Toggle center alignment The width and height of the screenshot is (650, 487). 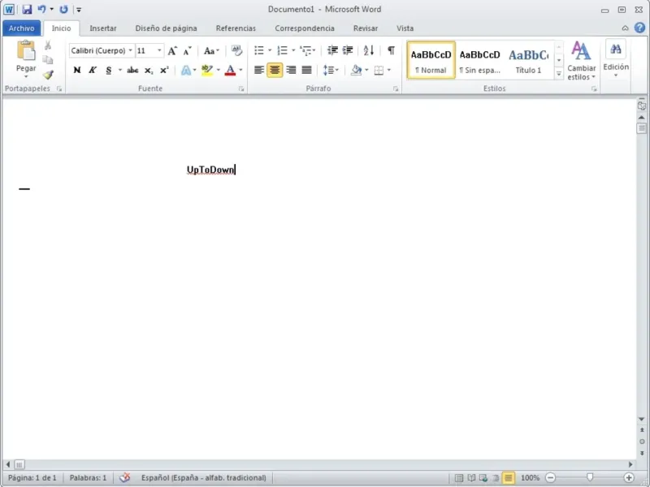tap(275, 70)
